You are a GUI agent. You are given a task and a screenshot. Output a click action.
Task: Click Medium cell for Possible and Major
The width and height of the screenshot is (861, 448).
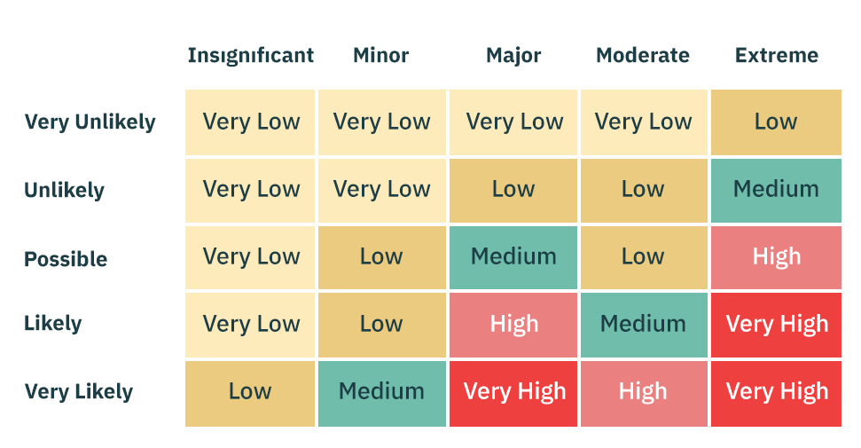tap(513, 257)
